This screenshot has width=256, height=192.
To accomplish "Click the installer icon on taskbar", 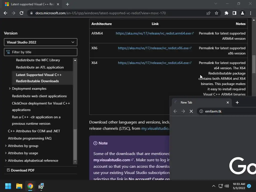I will pyautogui.click(x=41, y=186).
